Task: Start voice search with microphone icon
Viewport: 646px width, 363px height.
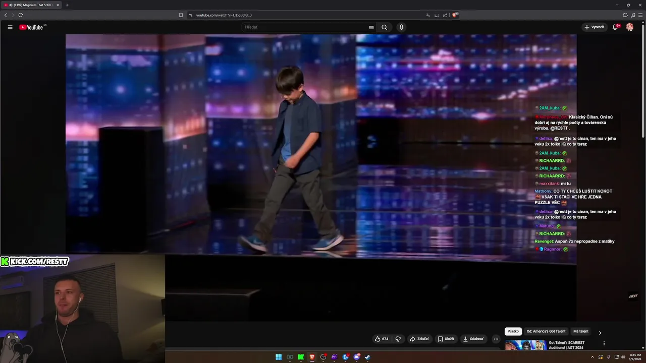Action: click(401, 27)
